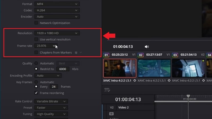Screen dimensions: 212x119
Task: Toggle the Video 2 track clip icon
Action: point(111,114)
